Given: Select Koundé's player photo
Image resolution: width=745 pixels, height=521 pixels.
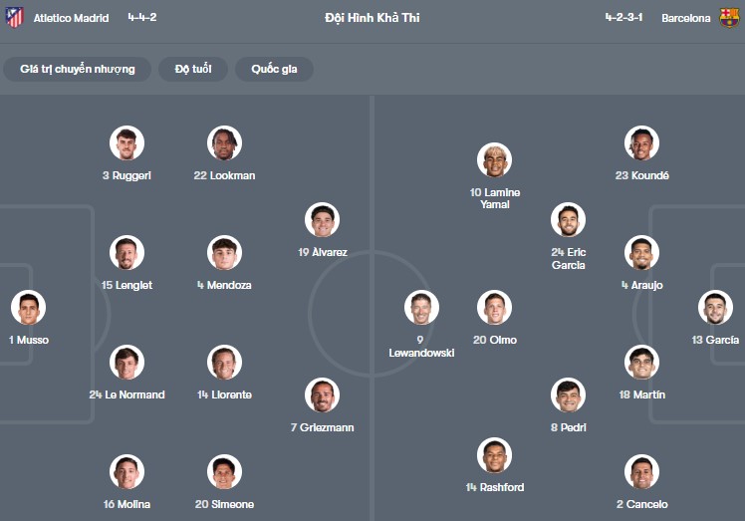Looking at the screenshot, I should [x=642, y=143].
